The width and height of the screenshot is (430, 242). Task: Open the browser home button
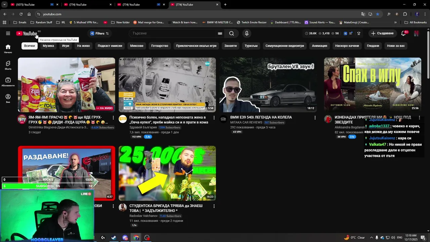coord(29,14)
